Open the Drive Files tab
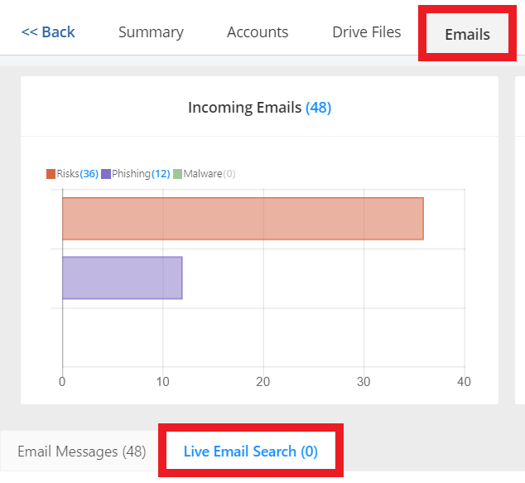525x483 pixels. point(366,32)
